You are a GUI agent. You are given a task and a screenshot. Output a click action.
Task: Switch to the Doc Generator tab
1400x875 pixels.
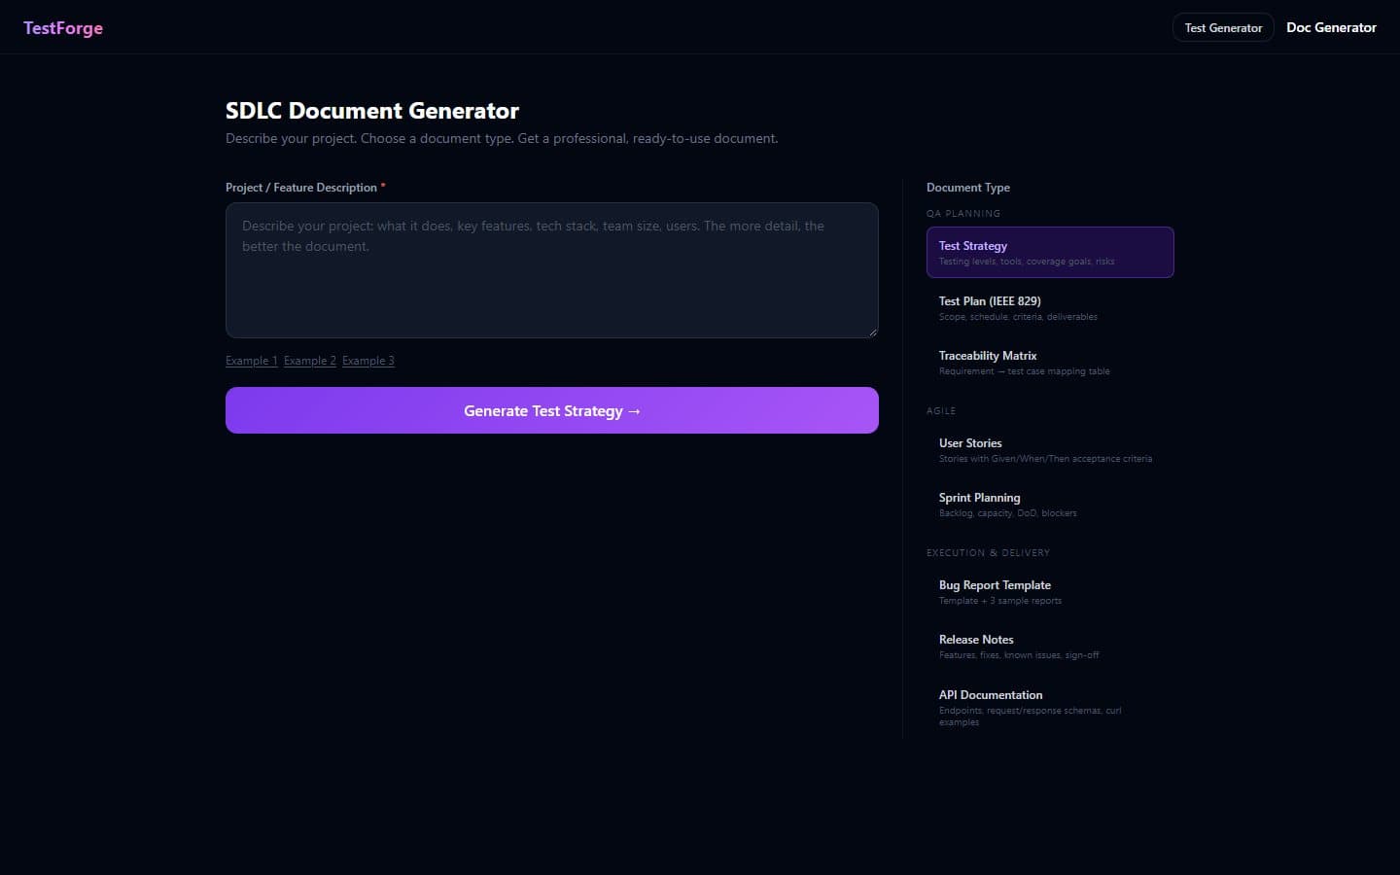[x=1331, y=28]
